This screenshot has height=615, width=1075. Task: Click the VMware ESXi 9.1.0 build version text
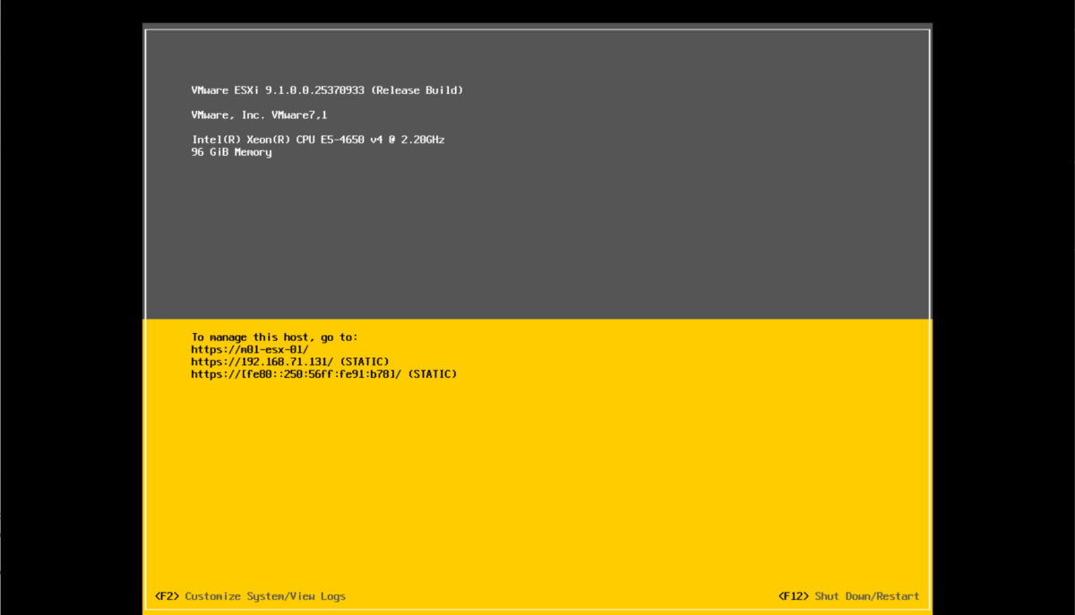tap(327, 90)
